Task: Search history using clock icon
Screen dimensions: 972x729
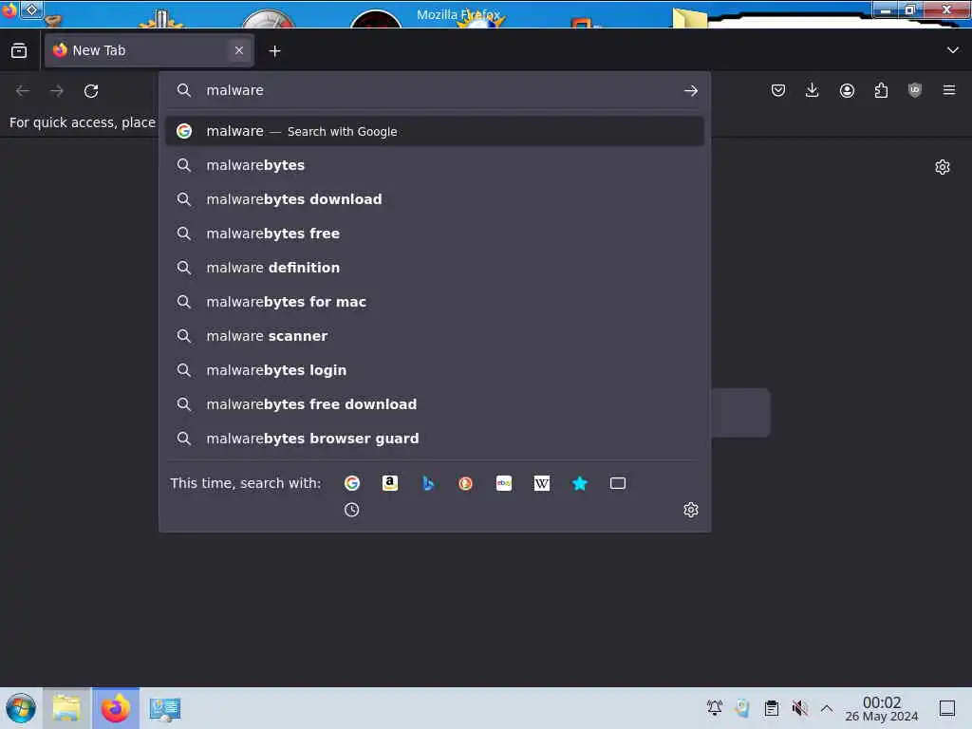Action: tap(351, 510)
